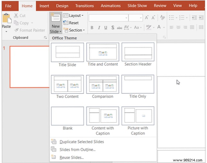Image resolution: width=207 pixels, height=163 pixels.
Task: Open the Transitions tab
Action: tap(84, 6)
